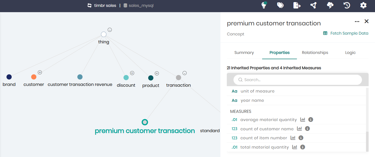The width and height of the screenshot is (375, 157).
Task: Expand the discount node plus toggle
Action: tap(132, 73)
